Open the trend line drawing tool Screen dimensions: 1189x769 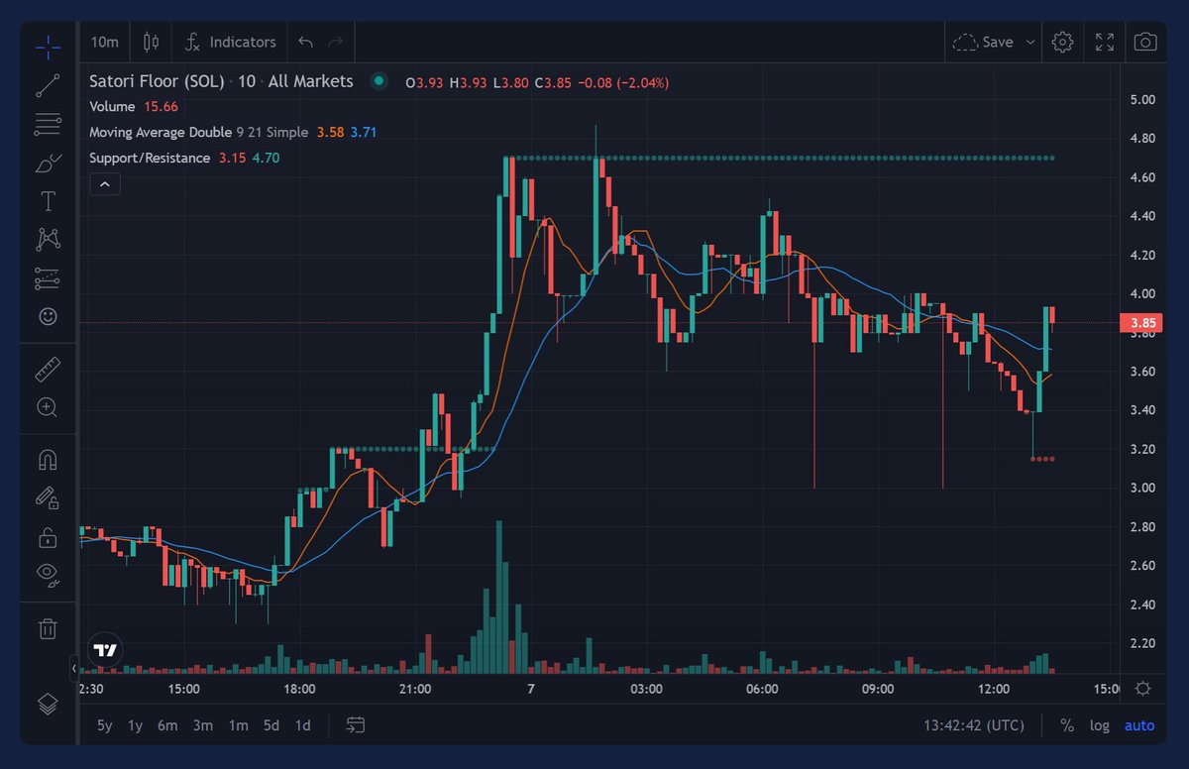(47, 85)
